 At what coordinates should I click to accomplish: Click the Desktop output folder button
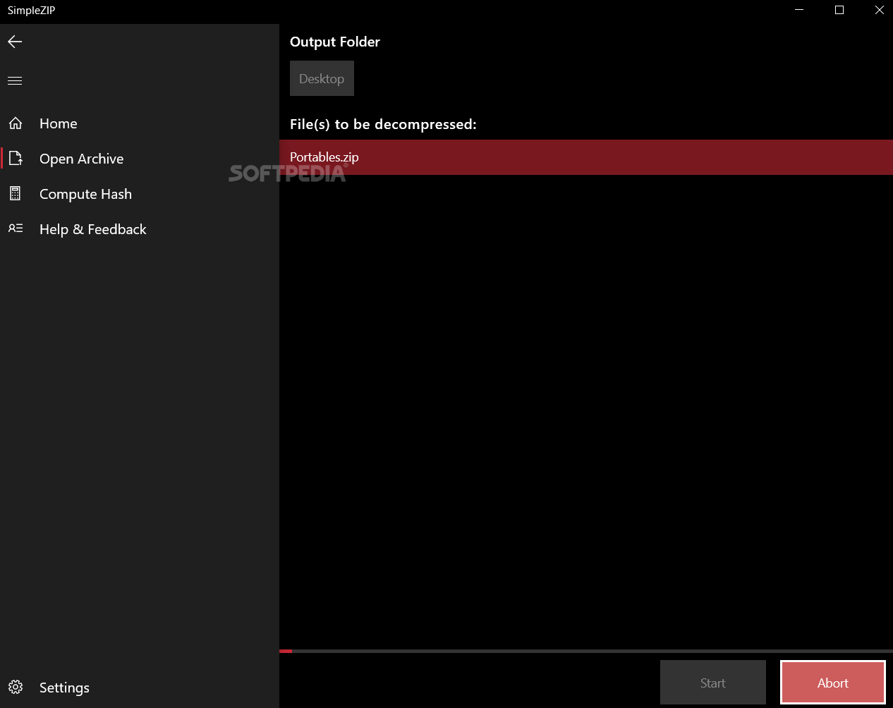[322, 78]
